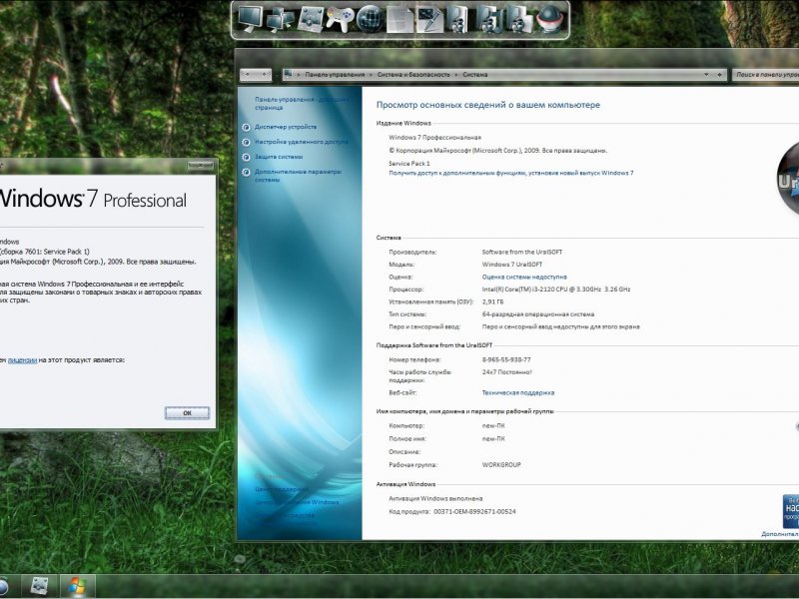Open the music folder icon in dock
The height and width of the screenshot is (599, 799).
pos(488,20)
